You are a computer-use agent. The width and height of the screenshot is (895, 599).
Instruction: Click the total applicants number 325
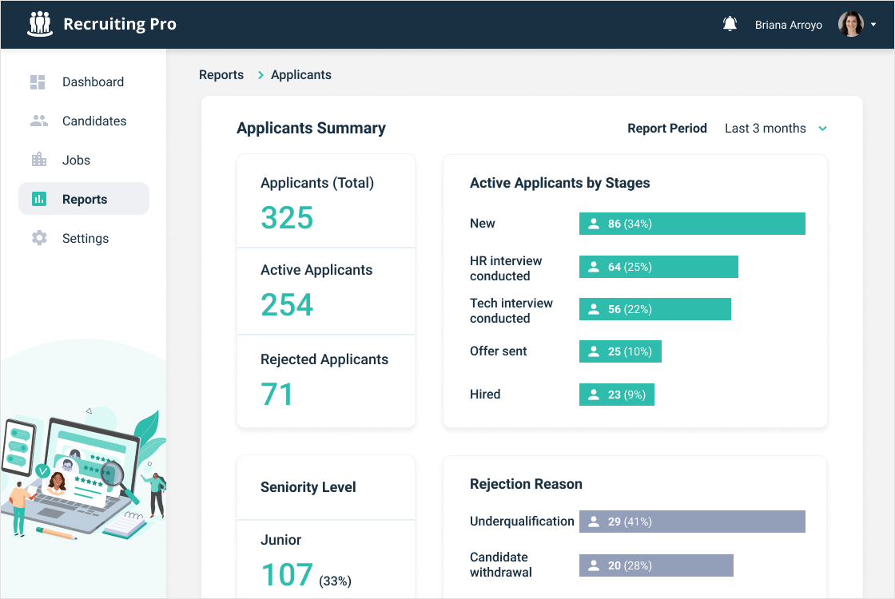(287, 218)
